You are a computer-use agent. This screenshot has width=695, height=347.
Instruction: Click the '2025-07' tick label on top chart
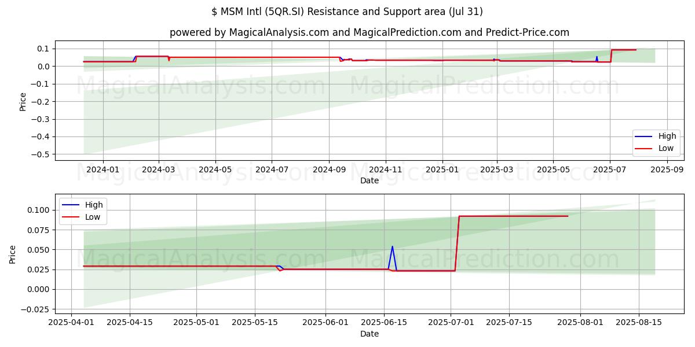[x=610, y=169]
